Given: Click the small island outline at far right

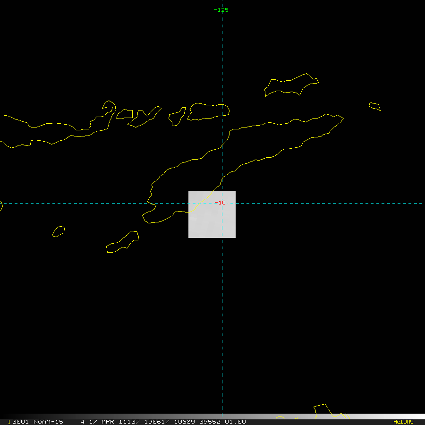Looking at the screenshot, I should click(374, 106).
